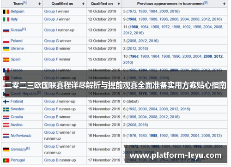231x167 pixels.
Task: Follow the Group E link in Croatia row
Action: pyautogui.click(x=51, y=117)
